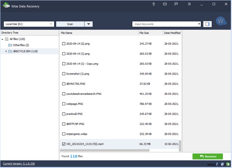Open the feedback chat bubble icon
The width and height of the screenshot is (232, 168).
[x=176, y=4]
